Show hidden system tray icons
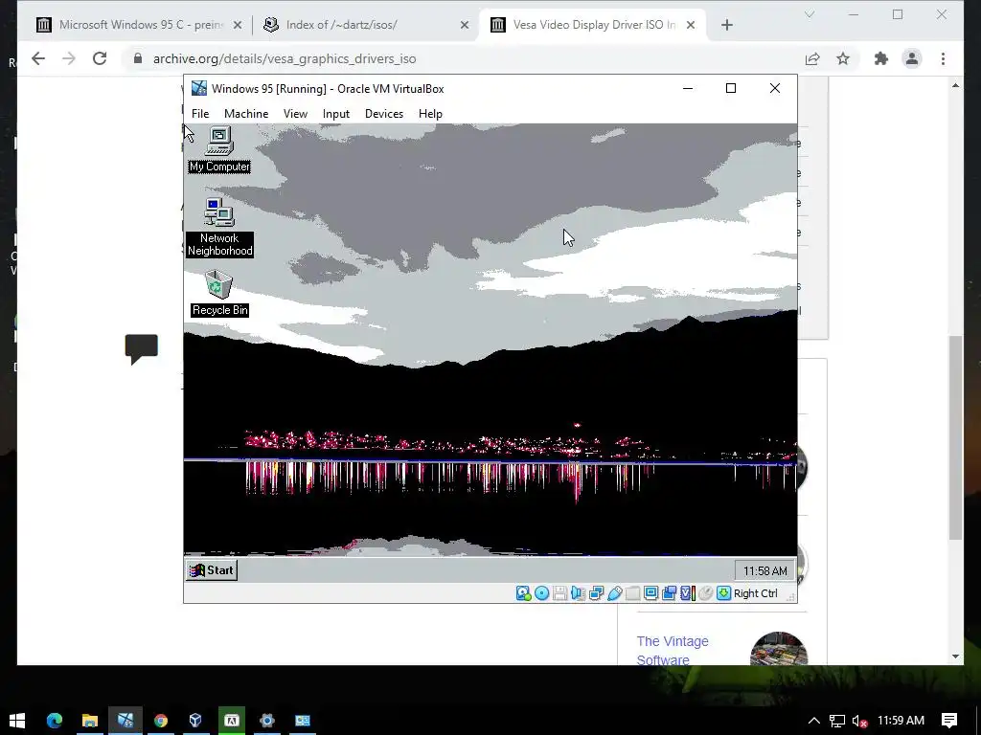Screen dimensions: 981x735 (x=814, y=721)
